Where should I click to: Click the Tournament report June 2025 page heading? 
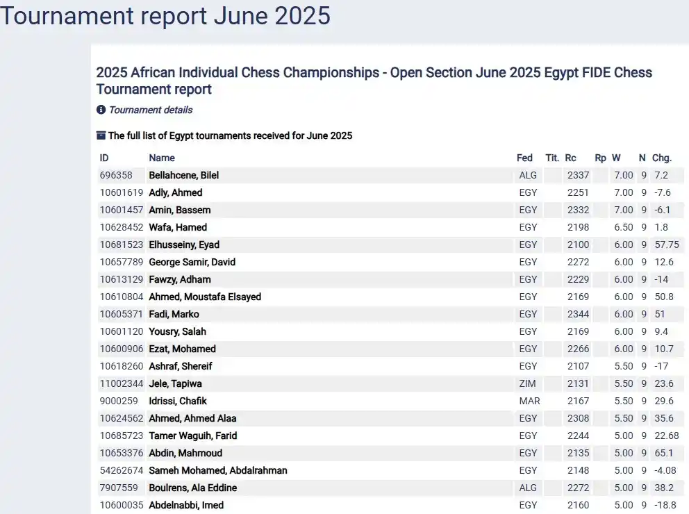click(x=165, y=16)
